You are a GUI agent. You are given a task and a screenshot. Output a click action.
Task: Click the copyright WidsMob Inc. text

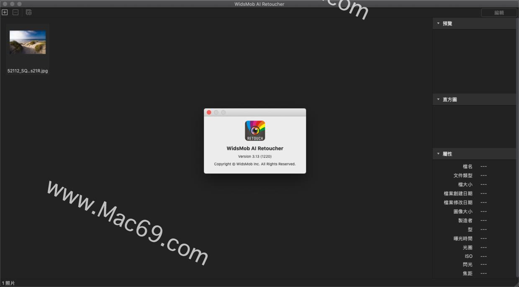click(255, 164)
